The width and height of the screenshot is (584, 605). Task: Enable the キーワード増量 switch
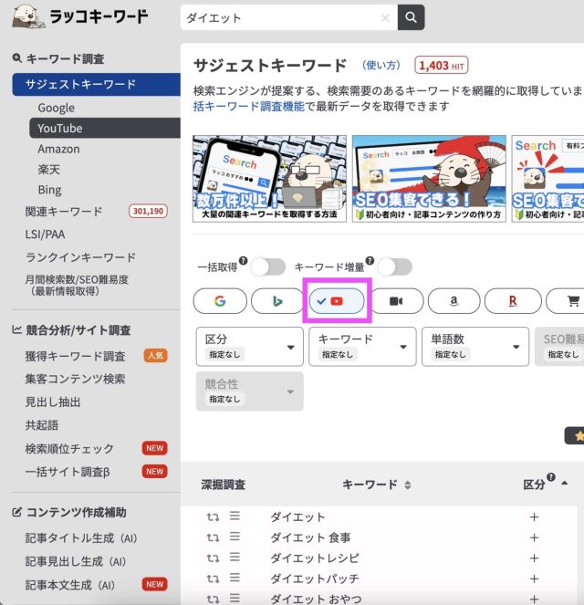coord(394,266)
